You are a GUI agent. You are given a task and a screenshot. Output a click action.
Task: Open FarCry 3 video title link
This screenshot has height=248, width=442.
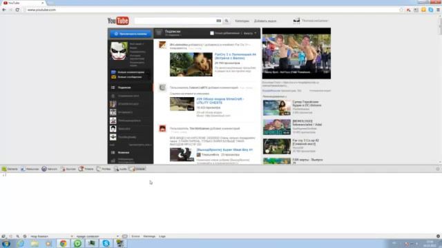point(235,56)
